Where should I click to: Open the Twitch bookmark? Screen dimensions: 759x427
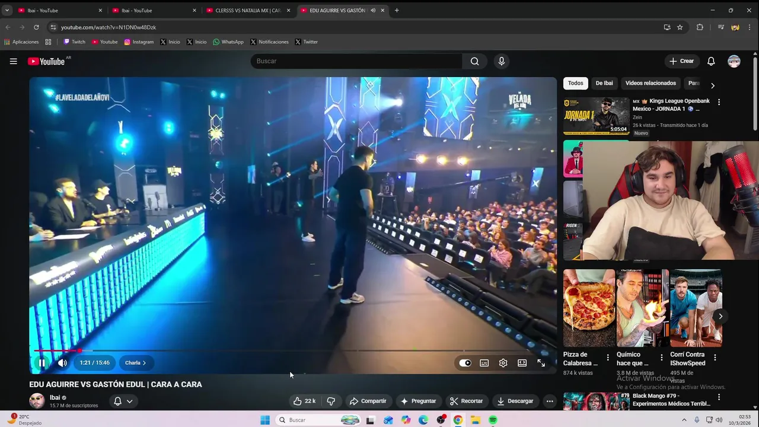point(75,42)
